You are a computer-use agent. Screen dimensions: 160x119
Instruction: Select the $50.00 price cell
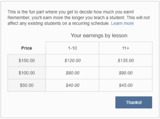(x=27, y=85)
